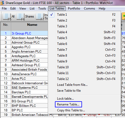This screenshot has height=118, width=125.
Task: Select the Admiral Group PLC row
Action: click(x=24, y=43)
